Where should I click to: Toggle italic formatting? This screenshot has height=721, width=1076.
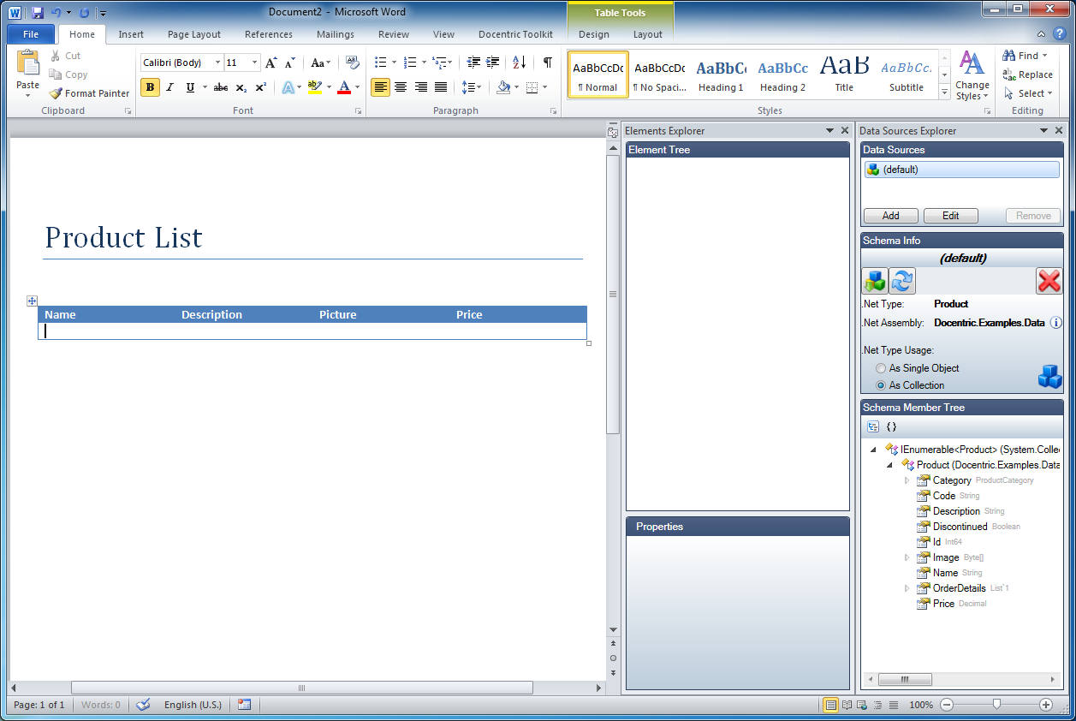169,87
